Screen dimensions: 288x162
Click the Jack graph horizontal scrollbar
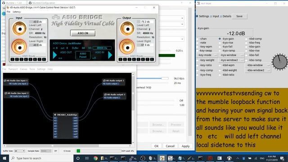[x=67, y=146]
